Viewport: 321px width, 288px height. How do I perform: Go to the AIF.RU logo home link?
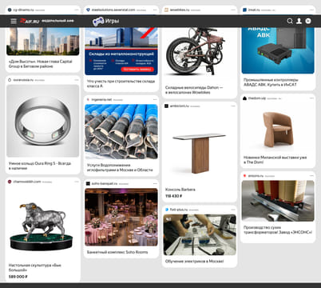pos(30,21)
